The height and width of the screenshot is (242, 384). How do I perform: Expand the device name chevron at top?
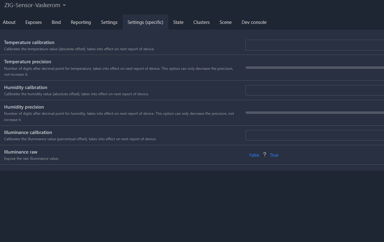coord(64,5)
